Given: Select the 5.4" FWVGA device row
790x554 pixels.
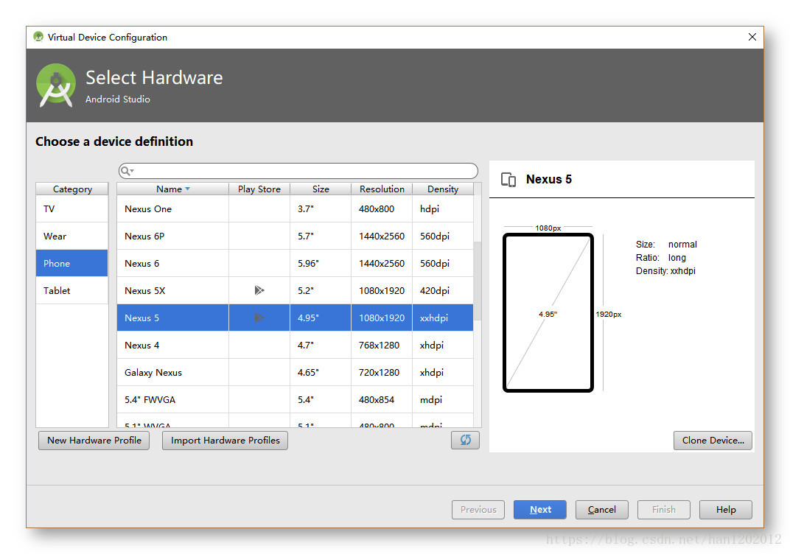Looking at the screenshot, I should point(296,399).
